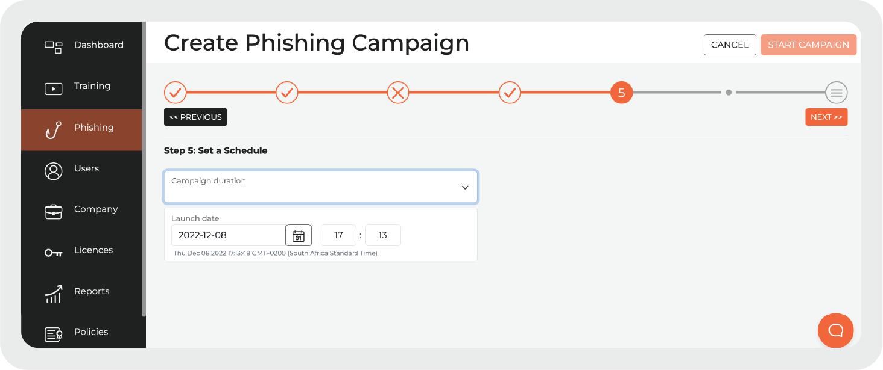883x370 pixels.
Task: Expand the Campaign duration dropdown
Action: [x=320, y=187]
